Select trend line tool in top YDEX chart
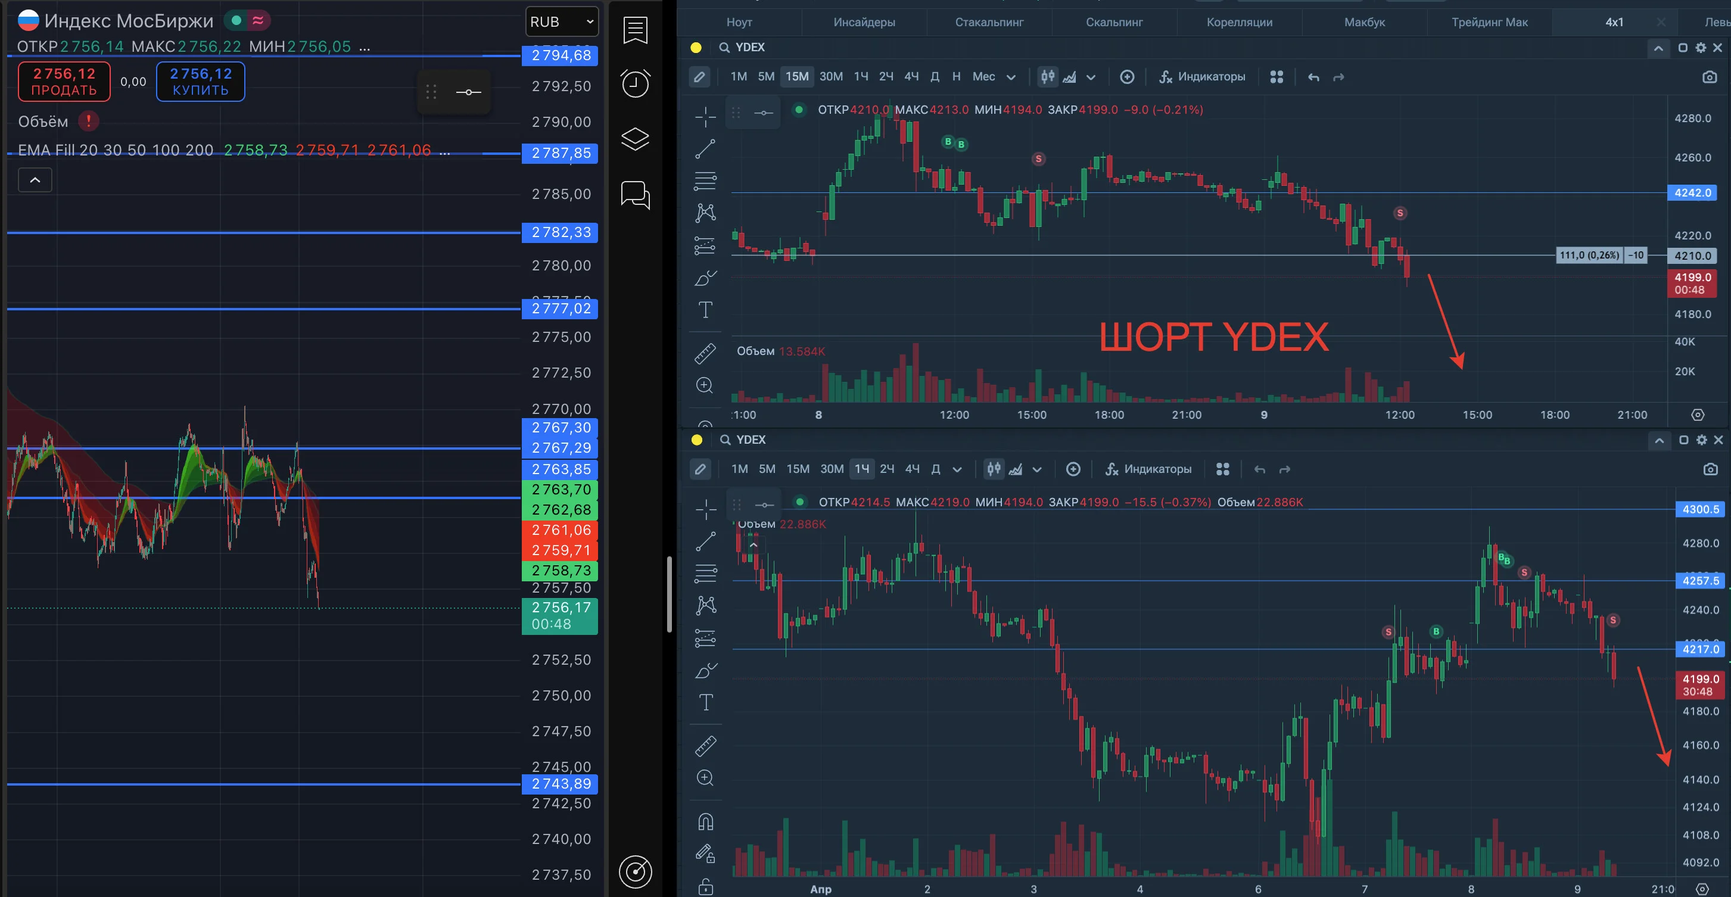The width and height of the screenshot is (1731, 897). [705, 149]
